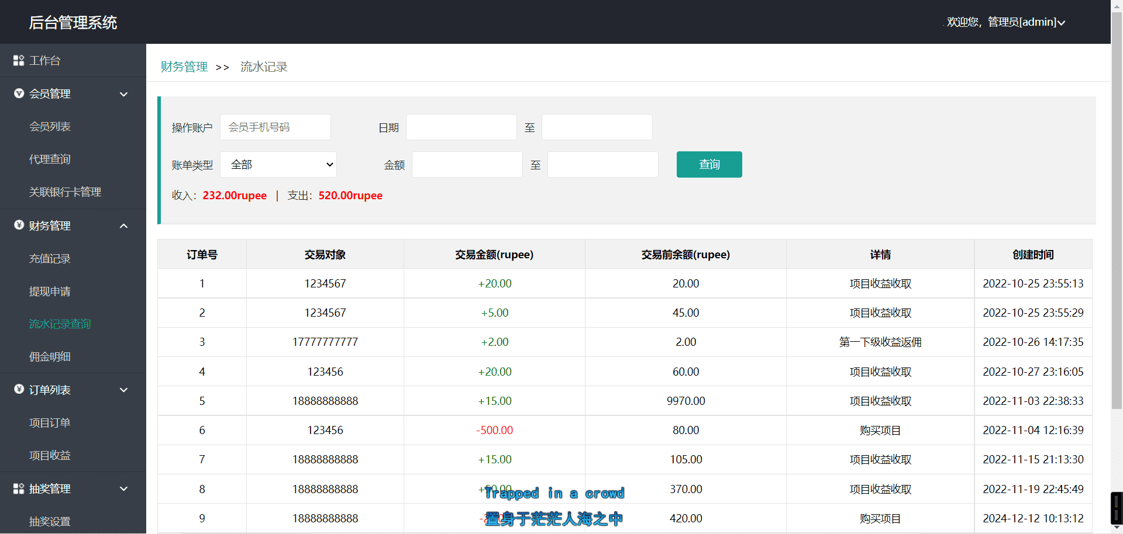Toggle the 订单列表 chevron arrow

click(123, 390)
